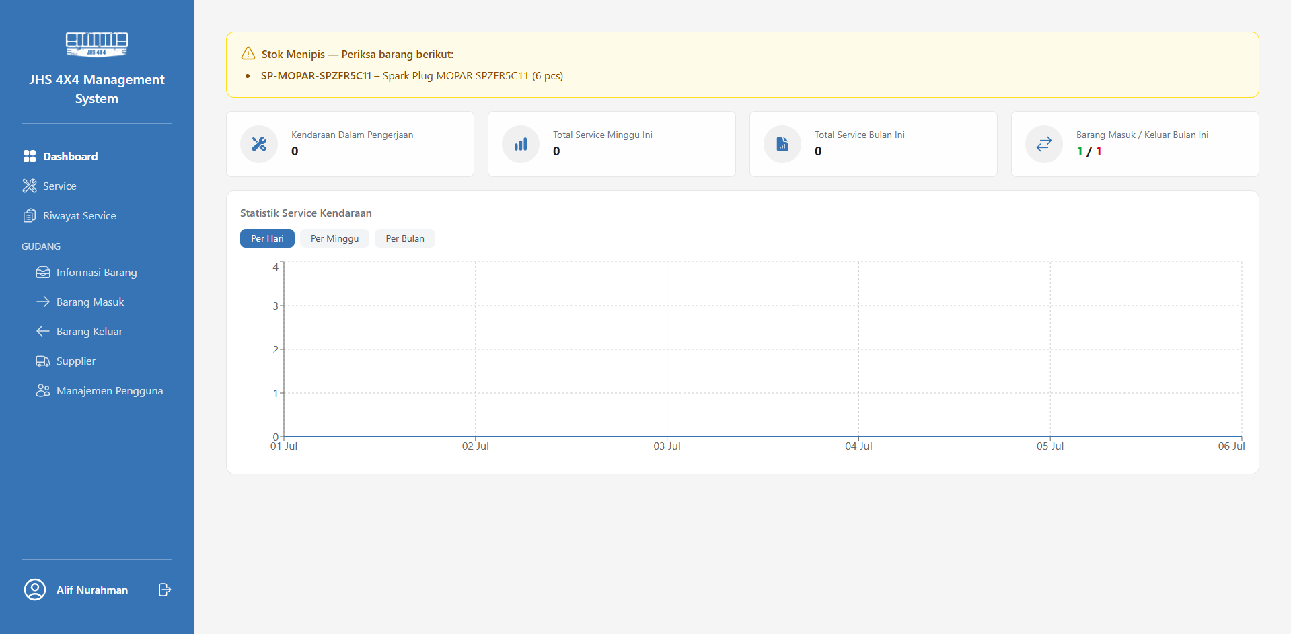Click the Manajemen Pengguna users icon
The width and height of the screenshot is (1291, 634).
[x=43, y=390]
